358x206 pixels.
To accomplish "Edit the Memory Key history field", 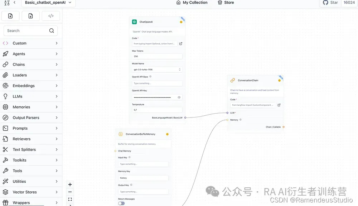I will [x=143, y=178].
